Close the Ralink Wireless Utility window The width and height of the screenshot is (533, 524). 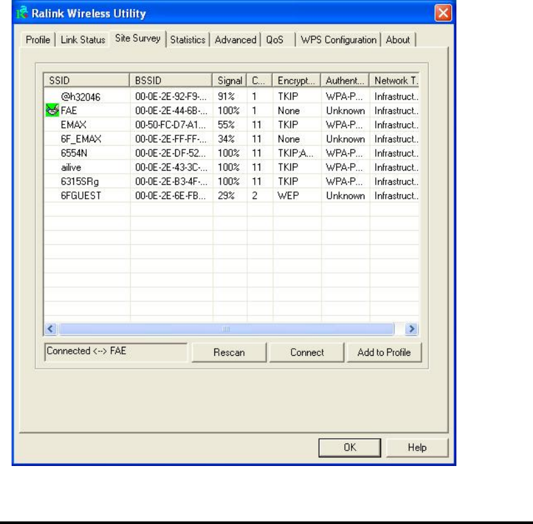tap(444, 14)
